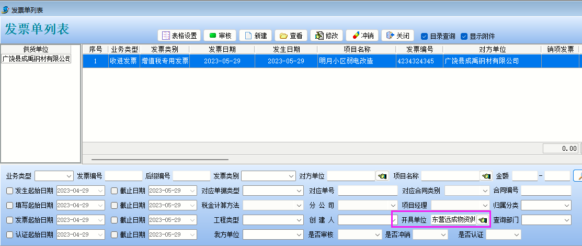Click the 发票编号 input field

coord(123,176)
